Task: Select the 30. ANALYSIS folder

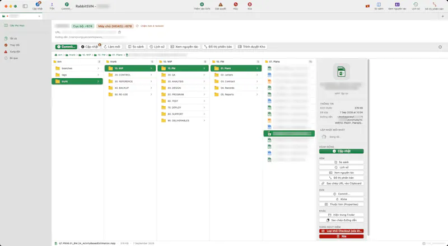Action: [x=183, y=81]
